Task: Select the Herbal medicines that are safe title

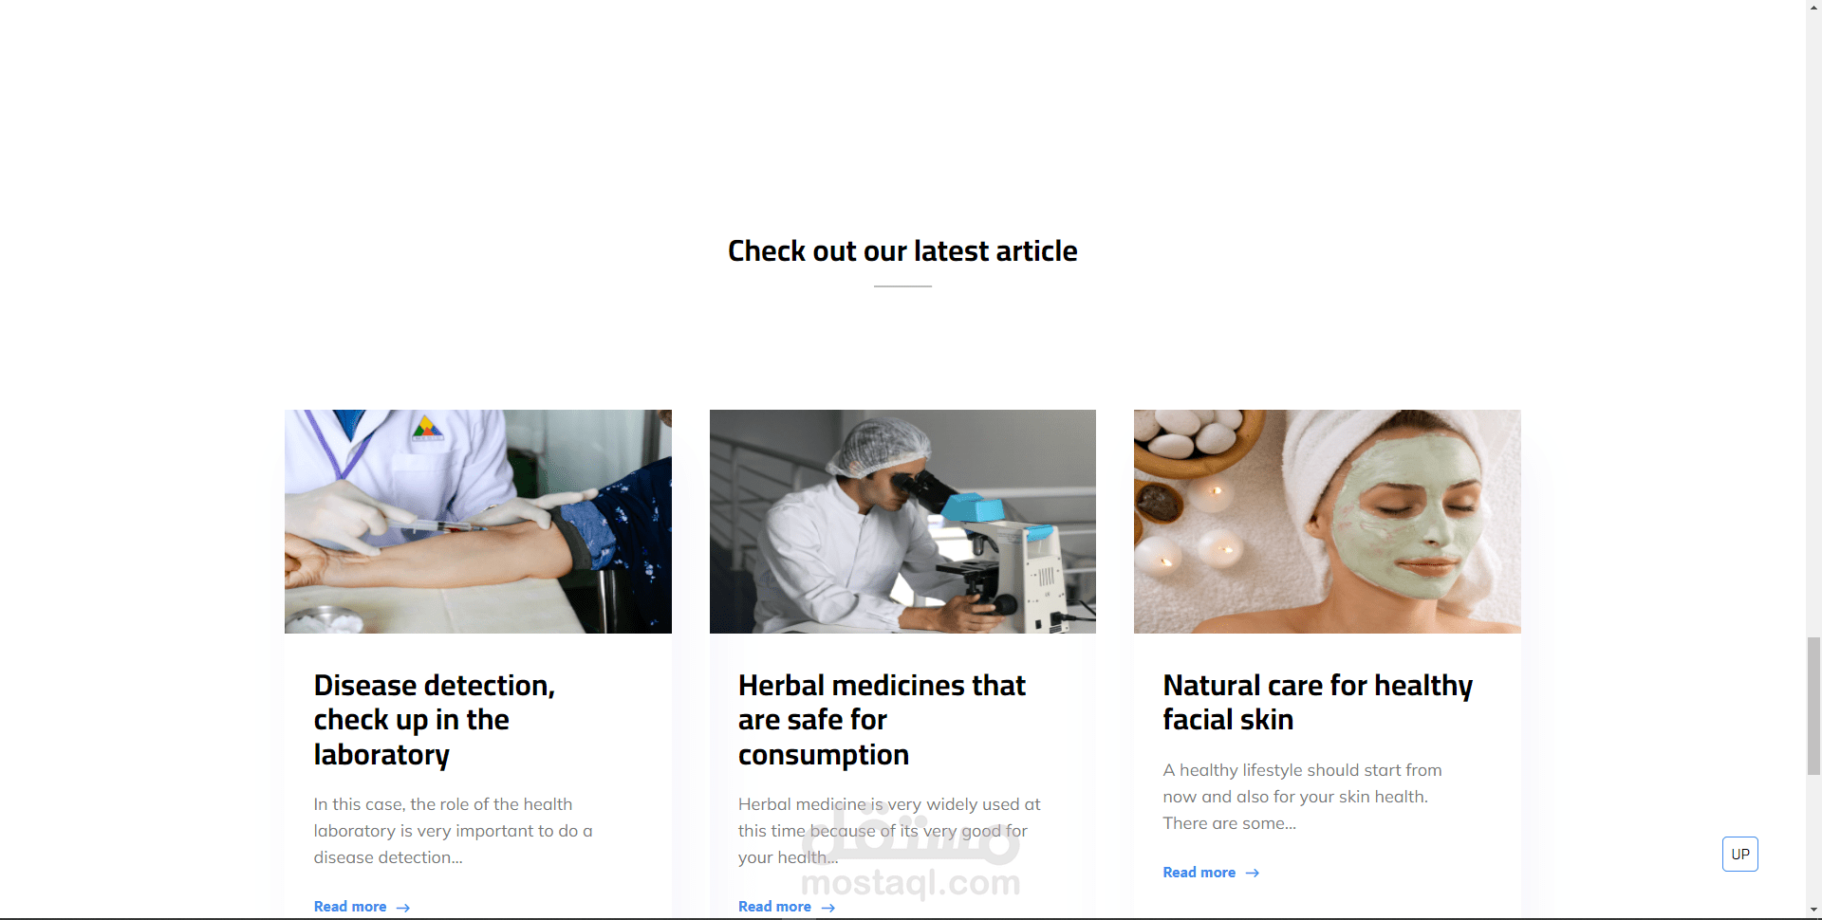Action: (x=882, y=720)
